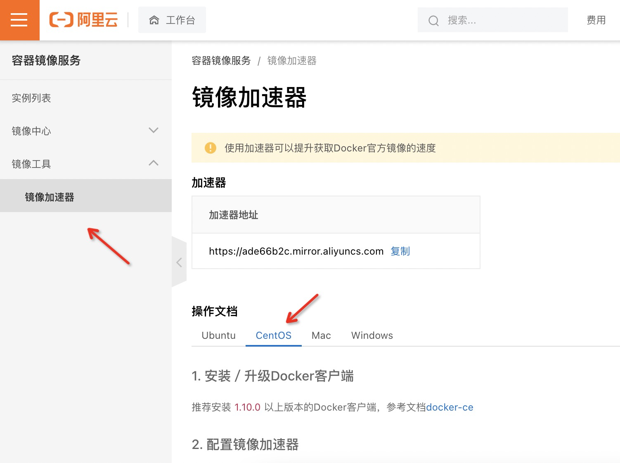Click the 操作文档 section heading
This screenshot has height=463, width=620.
click(215, 311)
